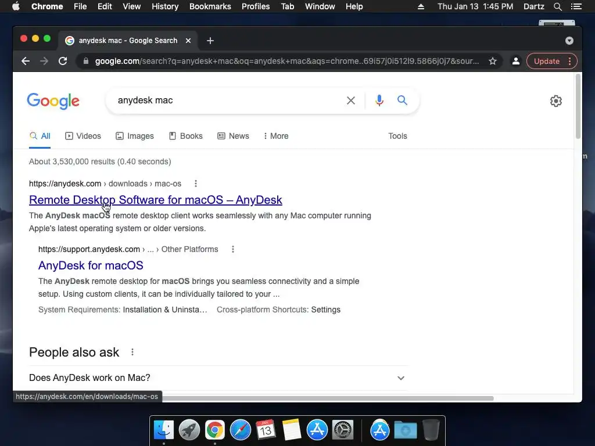Open Launchpad from the Dock
595x446 pixels.
[189, 430]
